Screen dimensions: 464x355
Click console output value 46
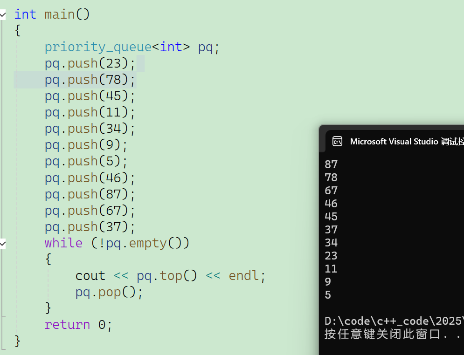pyautogui.click(x=331, y=204)
